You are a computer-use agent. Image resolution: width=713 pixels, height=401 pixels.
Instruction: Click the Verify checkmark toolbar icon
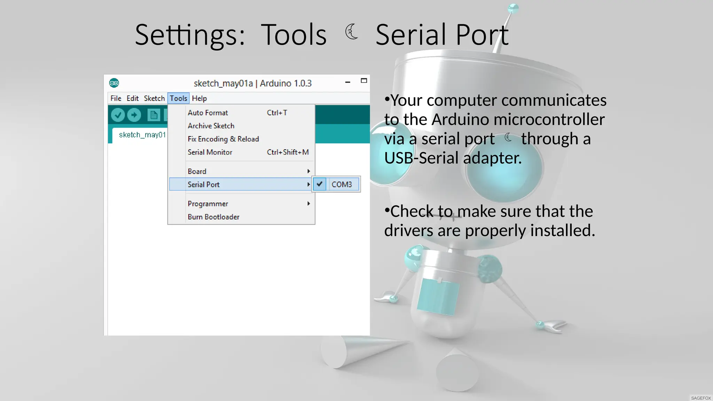tap(118, 115)
